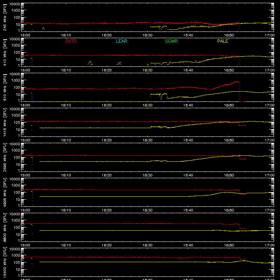Click 16:00 tick label below 610 MHz plot

25,105
